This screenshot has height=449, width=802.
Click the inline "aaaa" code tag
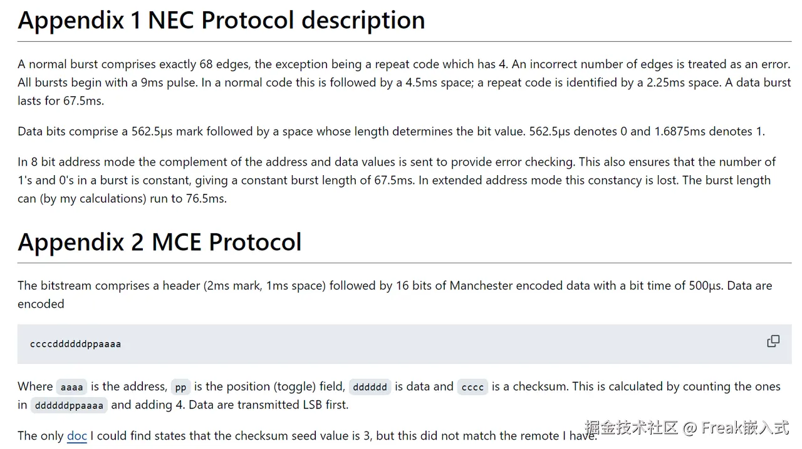tap(72, 387)
